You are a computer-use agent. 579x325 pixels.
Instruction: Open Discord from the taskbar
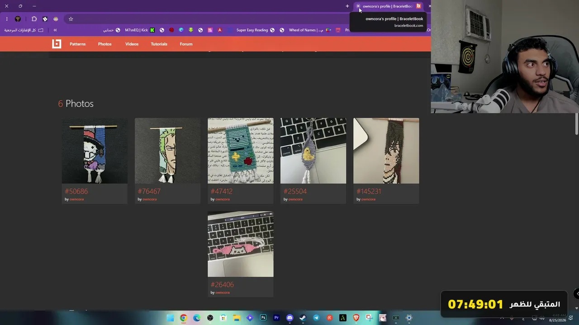click(x=289, y=318)
